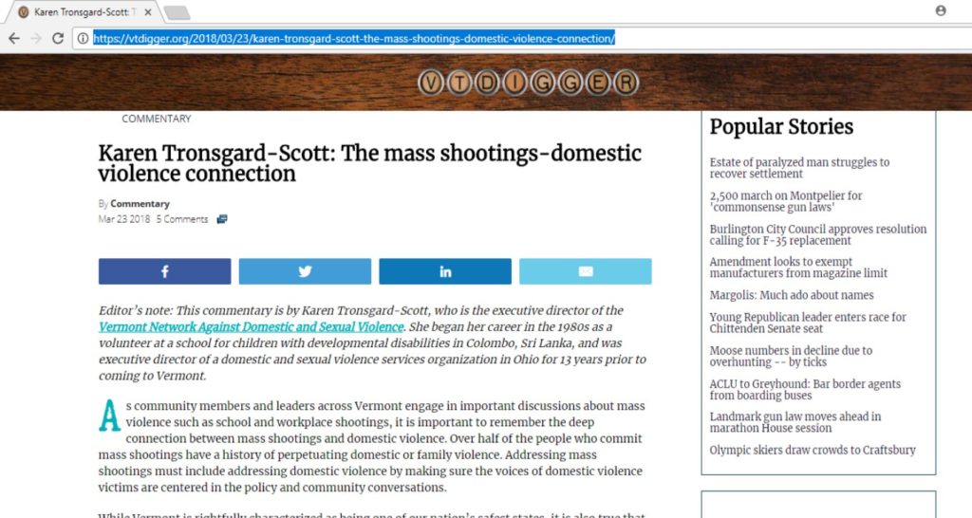Share article by email

[x=585, y=271]
